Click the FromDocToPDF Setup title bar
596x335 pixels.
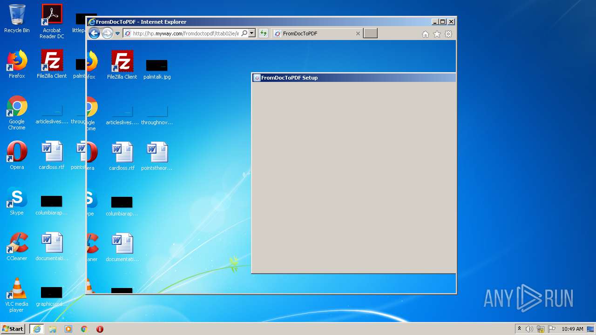[354, 78]
